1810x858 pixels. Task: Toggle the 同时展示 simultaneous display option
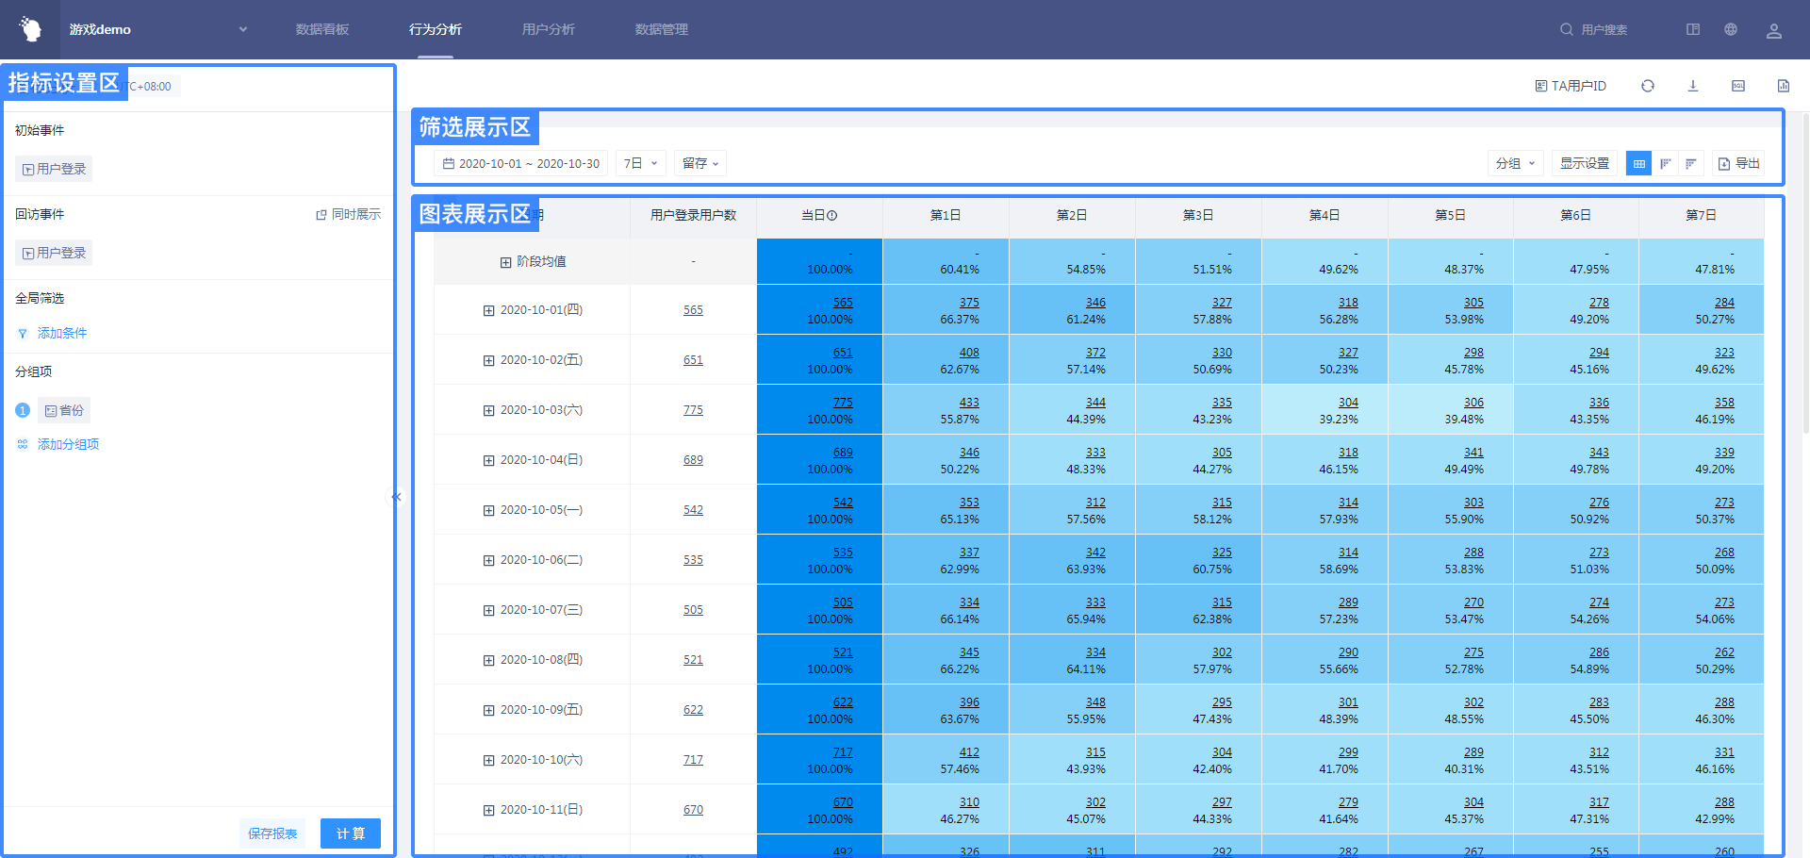[x=348, y=215]
